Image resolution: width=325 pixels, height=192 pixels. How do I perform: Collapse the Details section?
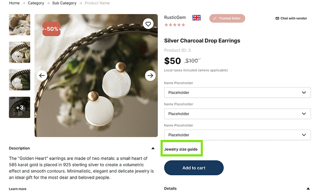(308, 188)
